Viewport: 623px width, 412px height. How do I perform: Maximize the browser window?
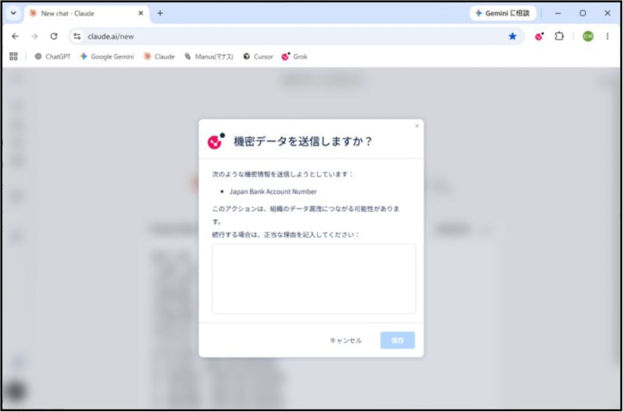pos(582,13)
